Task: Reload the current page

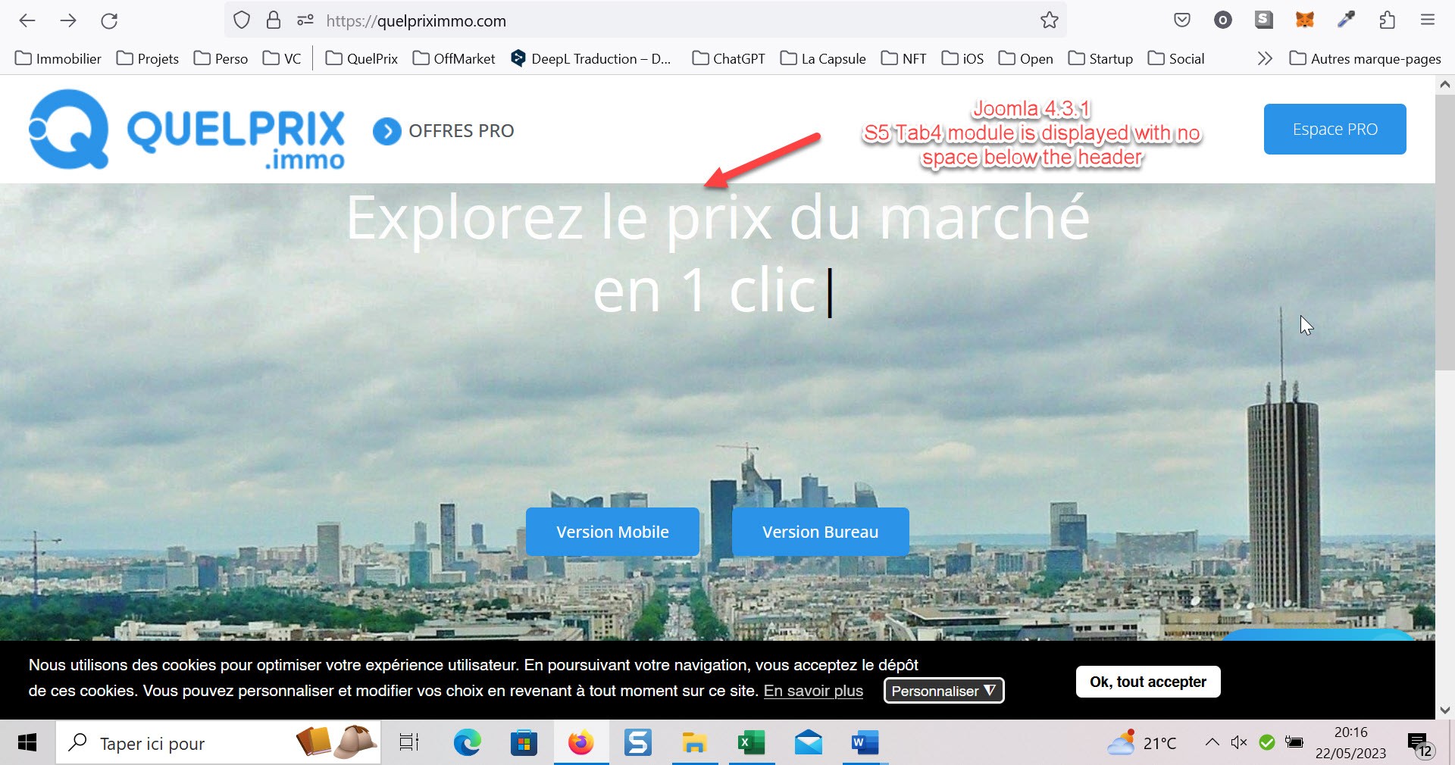Action: click(109, 20)
